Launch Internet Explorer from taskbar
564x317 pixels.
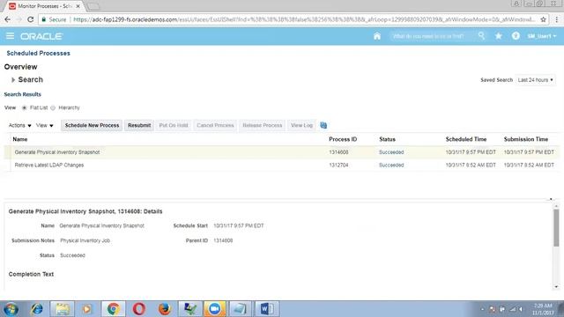tap(37, 309)
